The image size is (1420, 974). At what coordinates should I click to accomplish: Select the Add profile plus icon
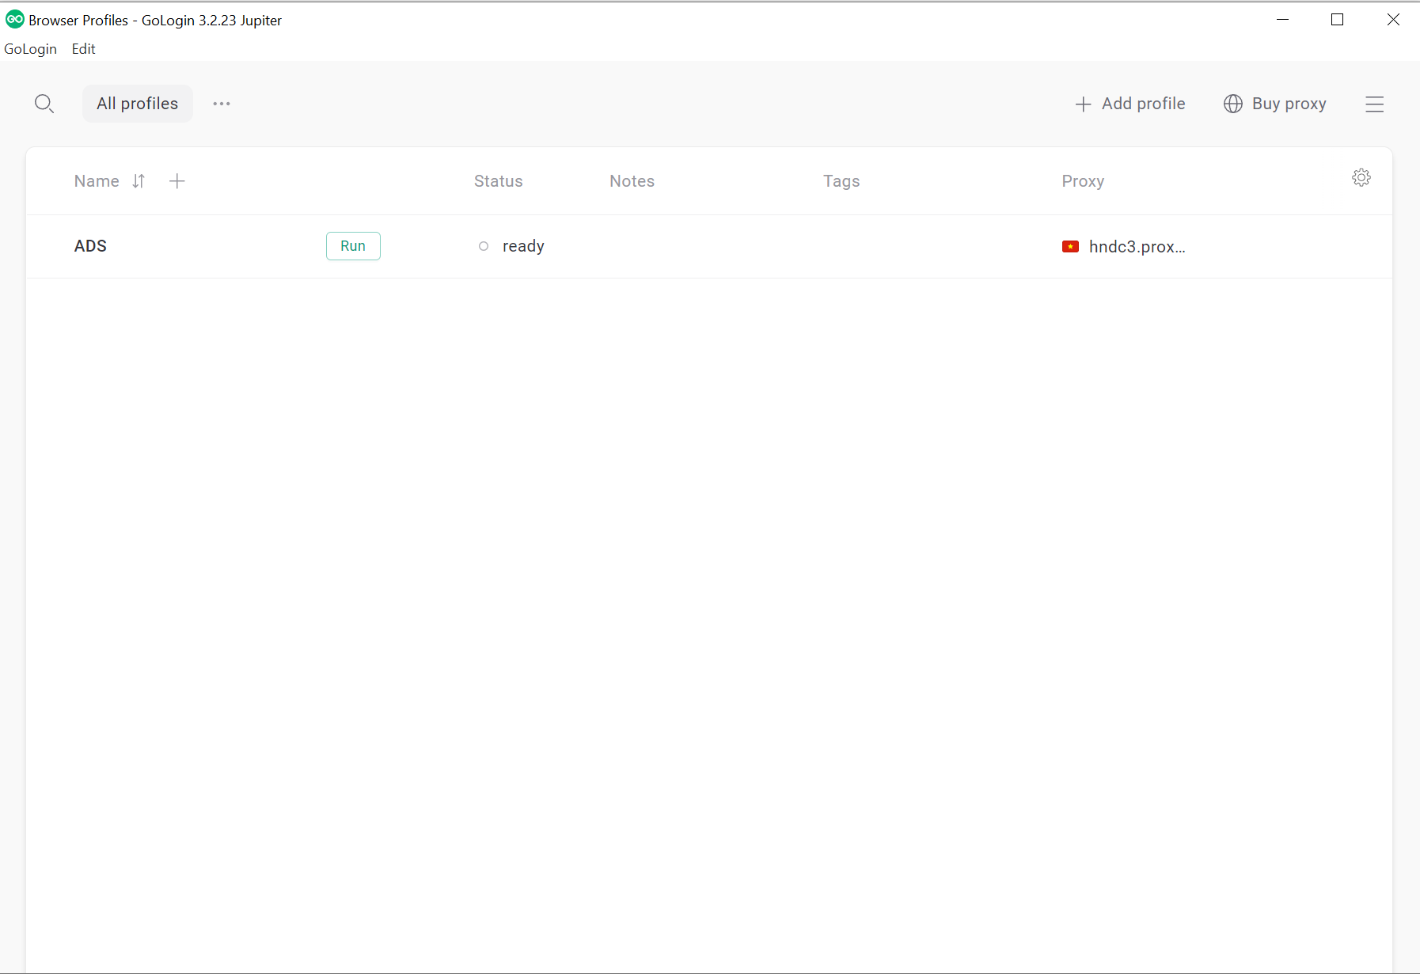coord(1081,104)
